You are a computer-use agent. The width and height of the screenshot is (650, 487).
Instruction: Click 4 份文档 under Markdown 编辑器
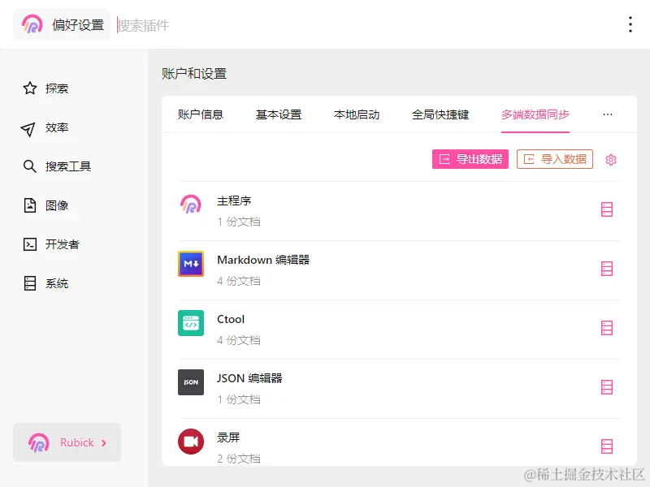tap(239, 281)
